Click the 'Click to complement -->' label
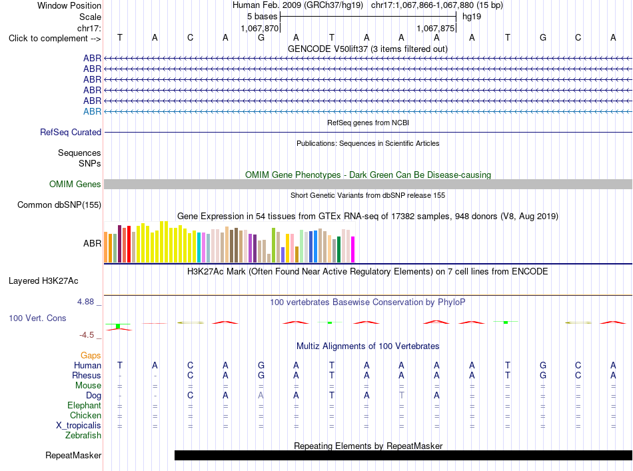This screenshot has width=633, height=471. point(55,39)
